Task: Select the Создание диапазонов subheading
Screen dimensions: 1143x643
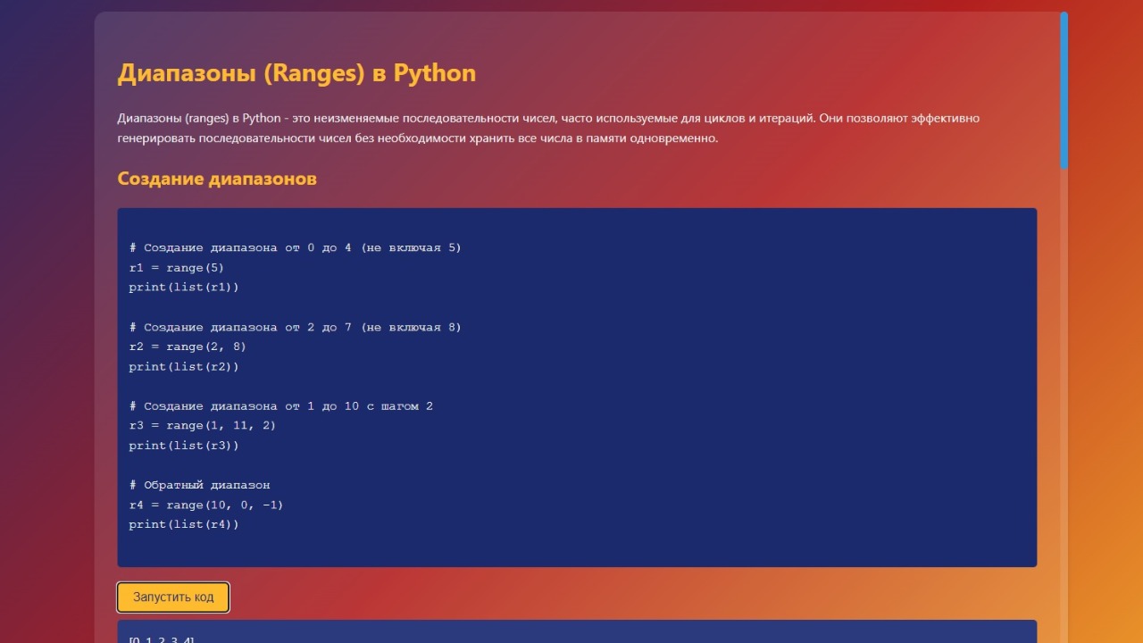Action: 217,179
